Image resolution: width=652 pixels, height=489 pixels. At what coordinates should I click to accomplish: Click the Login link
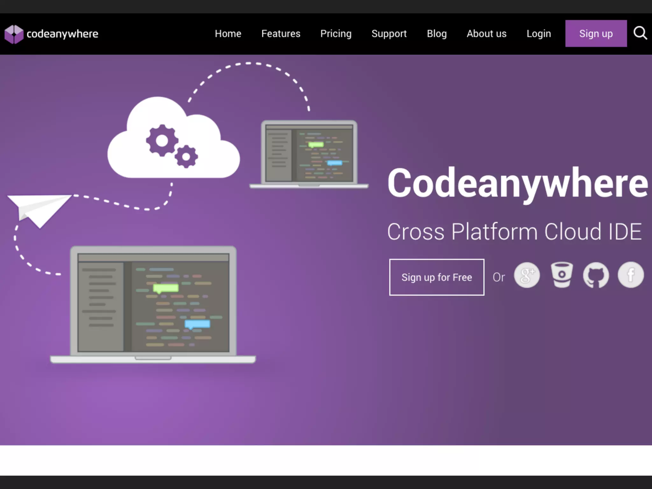[x=539, y=34]
